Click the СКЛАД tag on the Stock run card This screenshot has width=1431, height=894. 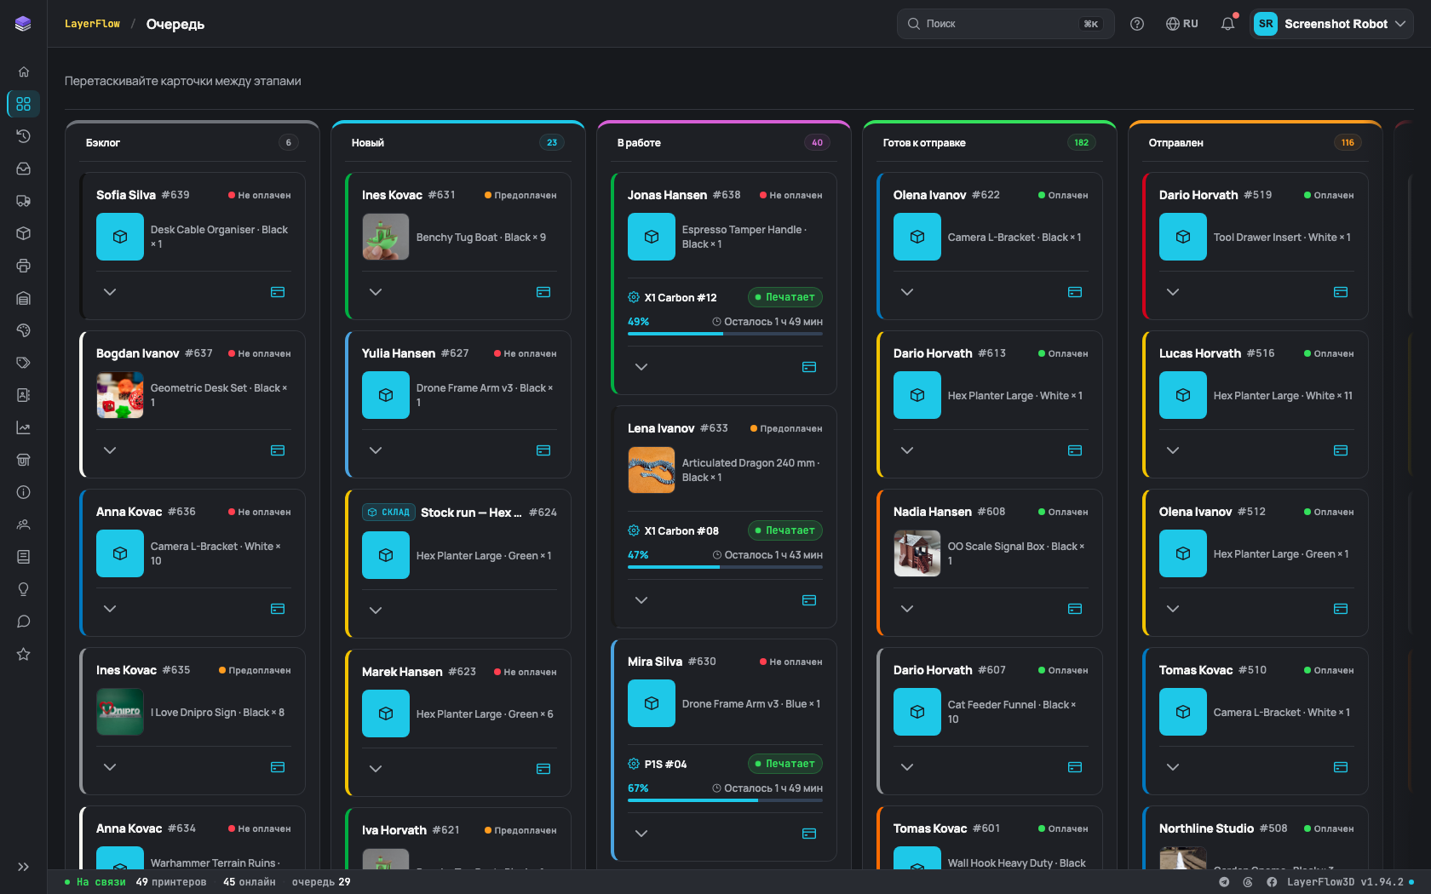click(x=388, y=513)
